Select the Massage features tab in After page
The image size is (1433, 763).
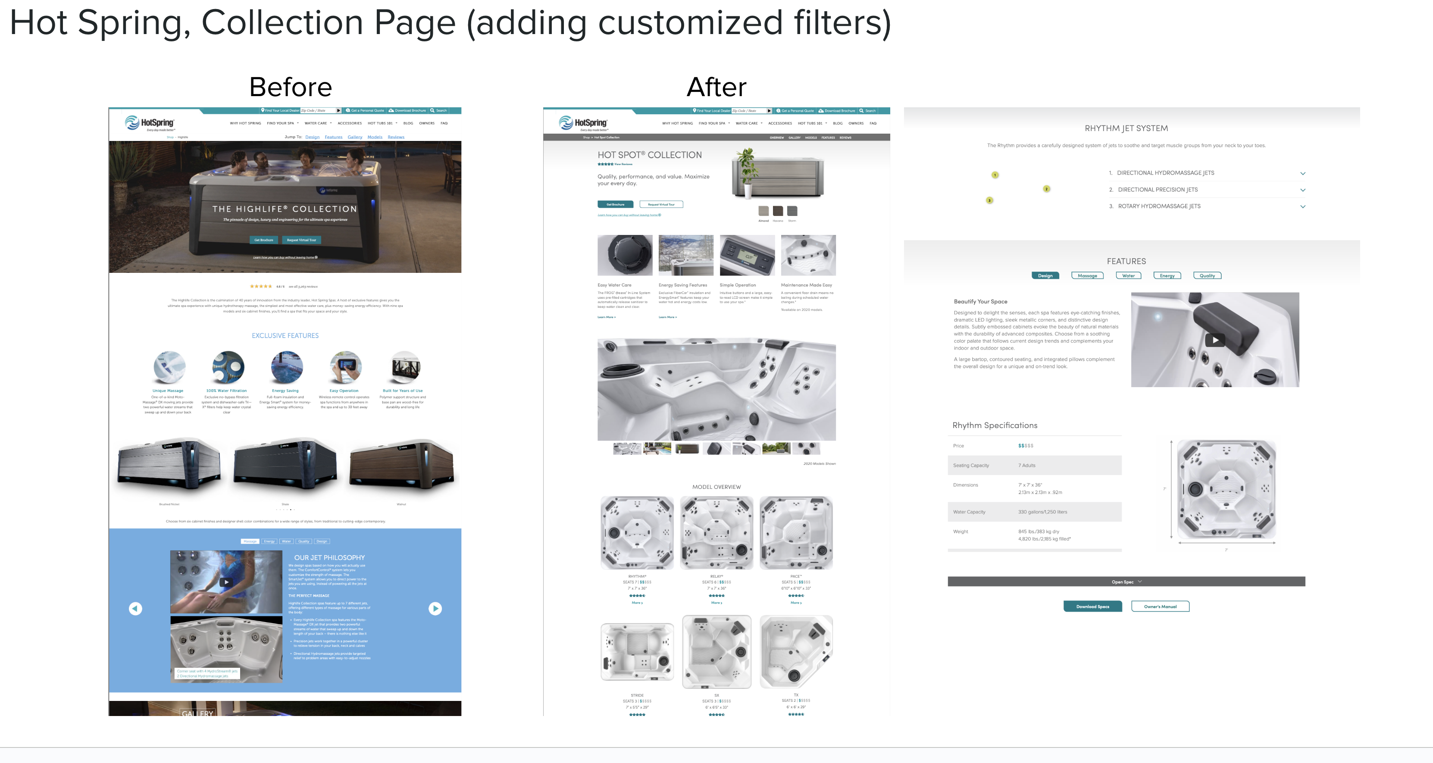pyautogui.click(x=1088, y=276)
